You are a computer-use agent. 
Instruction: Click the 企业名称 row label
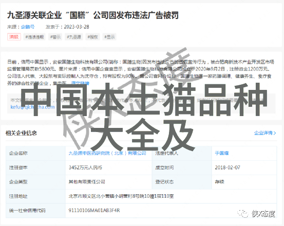pos(18,153)
